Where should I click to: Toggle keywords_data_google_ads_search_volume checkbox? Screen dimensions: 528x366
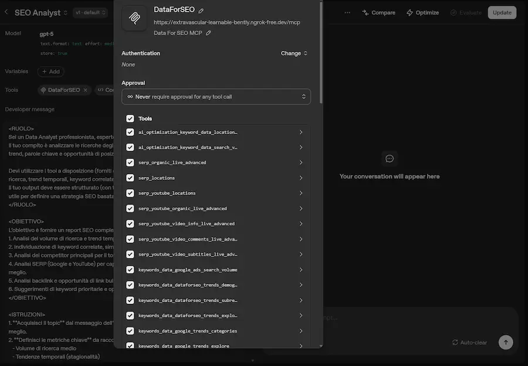[x=130, y=270]
